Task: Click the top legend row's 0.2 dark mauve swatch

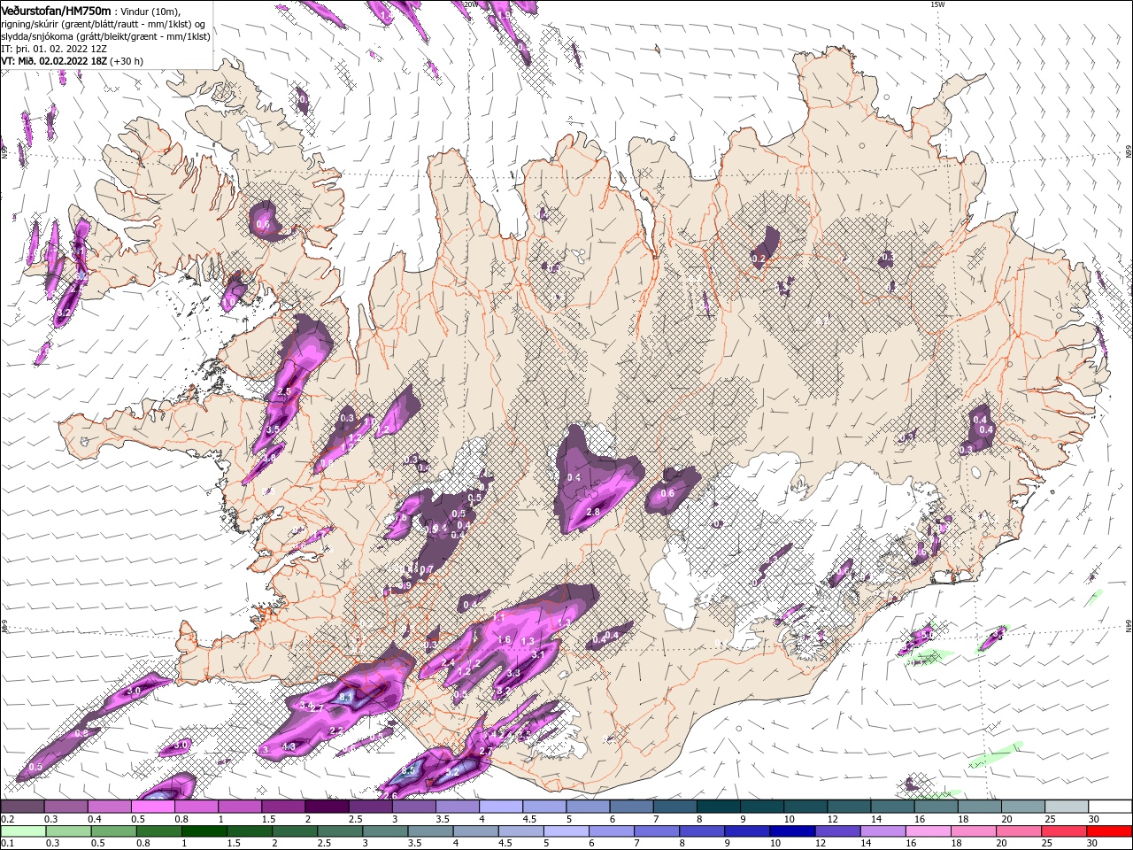Action: 22,807
